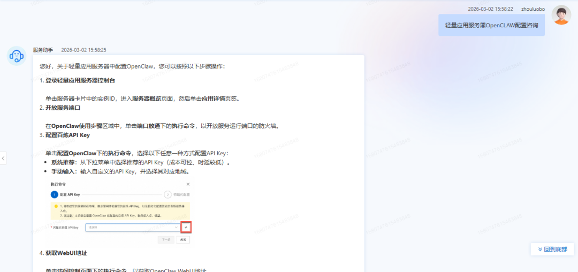578x272 pixels.
Task: Click the zhouluobo user avatar
Action: tap(561, 15)
